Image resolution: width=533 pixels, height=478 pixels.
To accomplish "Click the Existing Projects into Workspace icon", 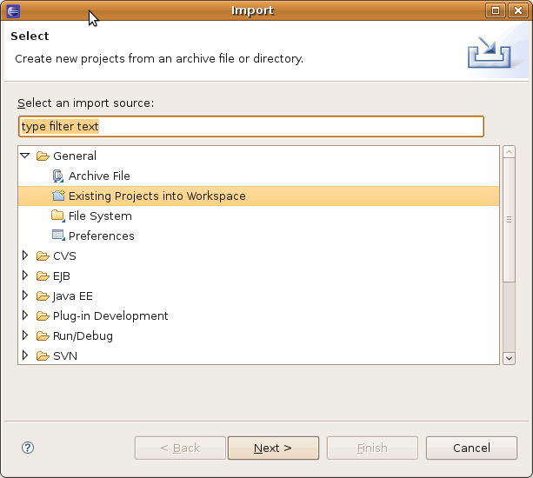I will click(58, 196).
